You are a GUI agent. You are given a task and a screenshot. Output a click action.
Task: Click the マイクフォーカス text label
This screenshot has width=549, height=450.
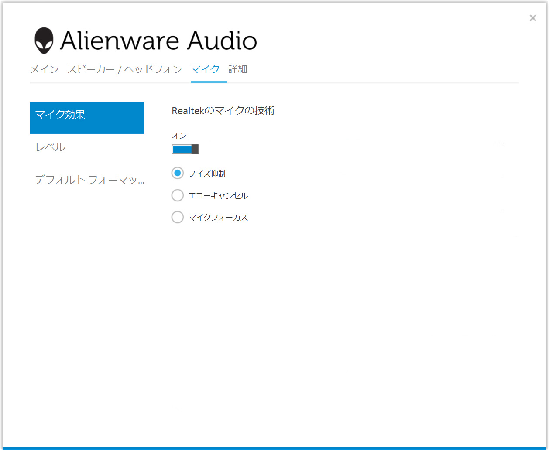click(218, 218)
